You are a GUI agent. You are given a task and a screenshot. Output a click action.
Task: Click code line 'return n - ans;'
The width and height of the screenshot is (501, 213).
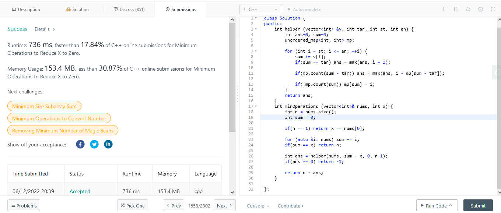tap(304, 173)
